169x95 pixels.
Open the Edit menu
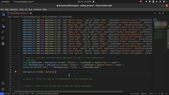7,9
